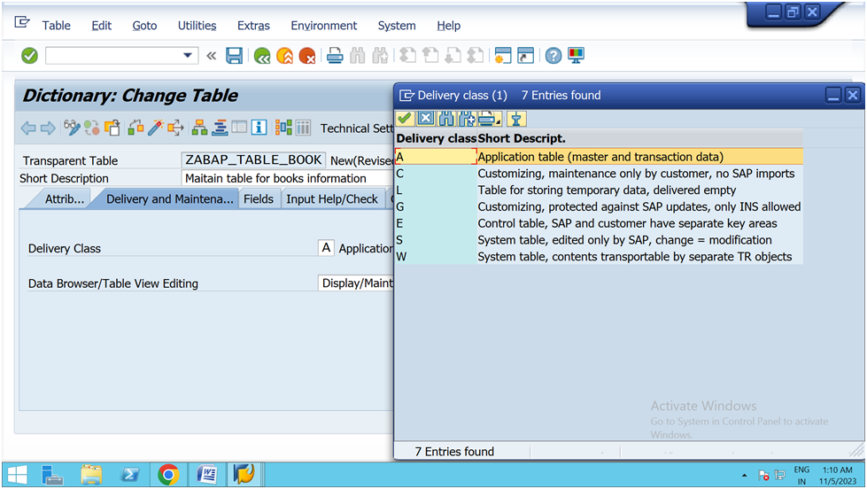
Task: Click the Delivery Class field containing A
Action: click(326, 248)
